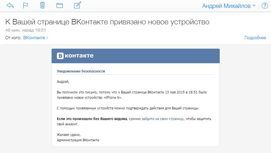Delete the email with the trash icon

[42, 5]
